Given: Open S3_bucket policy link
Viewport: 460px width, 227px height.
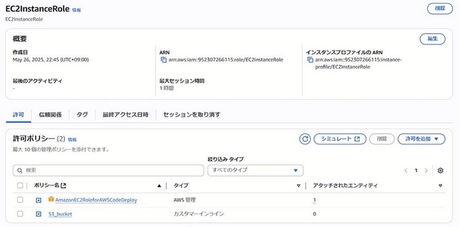Looking at the screenshot, I should (60, 214).
